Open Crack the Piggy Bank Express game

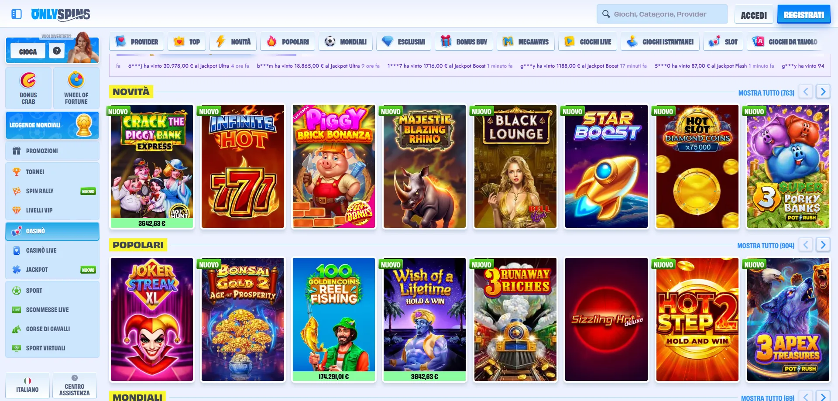coord(152,166)
